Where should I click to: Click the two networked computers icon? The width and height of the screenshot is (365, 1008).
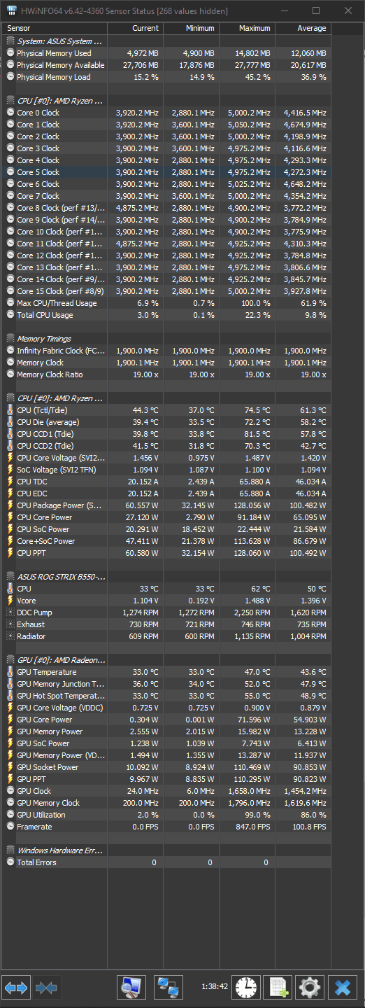(x=169, y=988)
